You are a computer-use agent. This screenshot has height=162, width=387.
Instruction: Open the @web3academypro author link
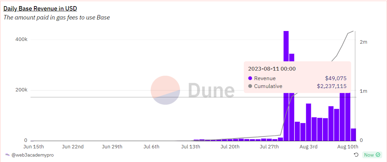33,155
